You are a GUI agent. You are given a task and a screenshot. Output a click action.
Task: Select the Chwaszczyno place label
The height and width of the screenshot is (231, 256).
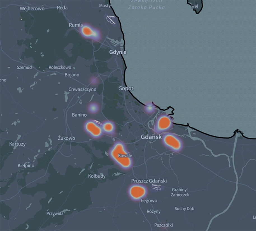[82, 89]
